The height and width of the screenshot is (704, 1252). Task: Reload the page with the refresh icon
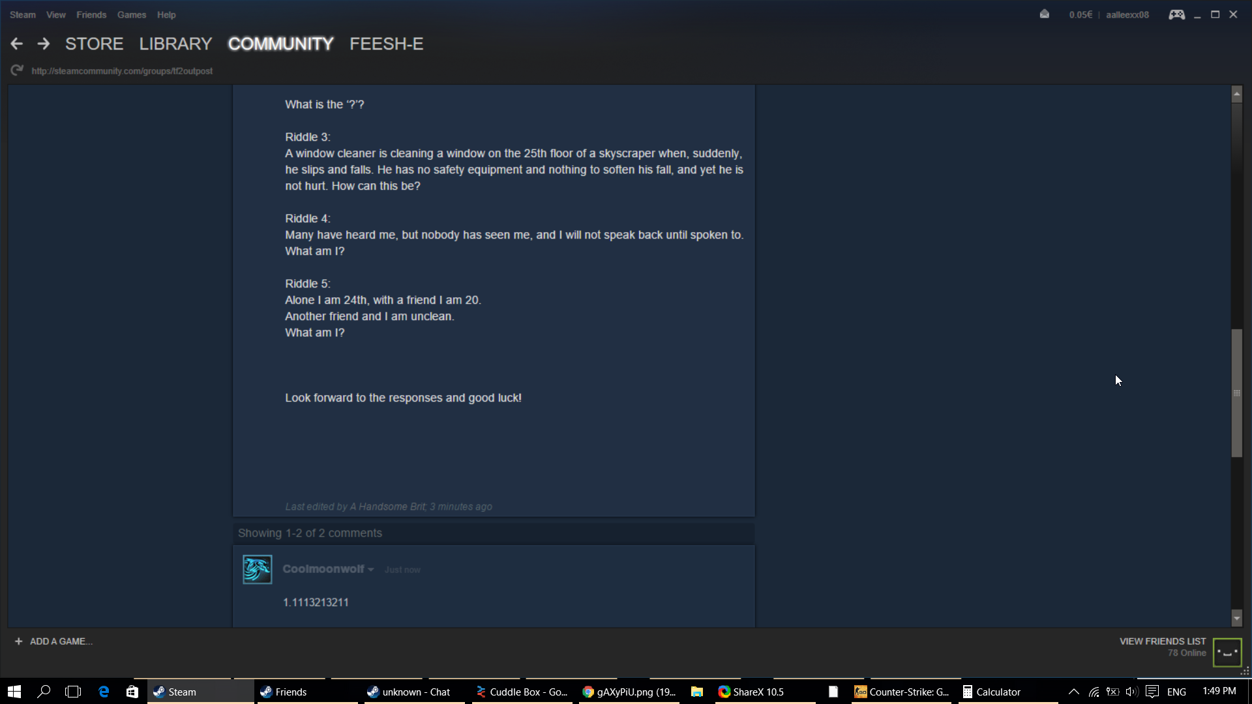pyautogui.click(x=17, y=70)
